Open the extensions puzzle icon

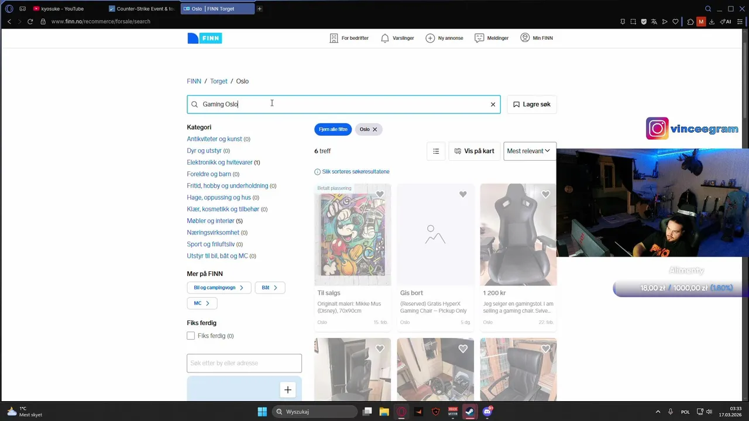click(690, 22)
